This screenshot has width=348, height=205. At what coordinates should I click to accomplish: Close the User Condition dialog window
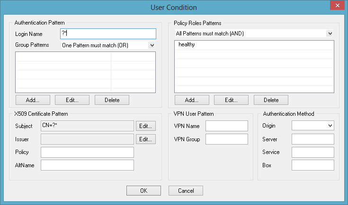point(337,6)
